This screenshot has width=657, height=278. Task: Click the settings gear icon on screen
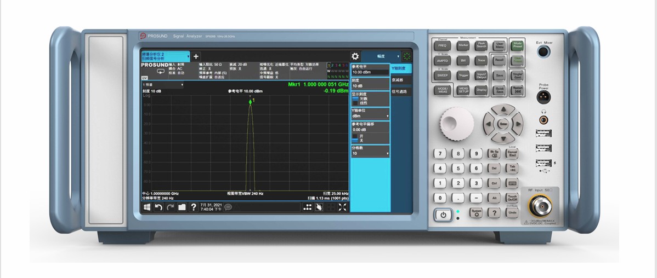pos(355,56)
